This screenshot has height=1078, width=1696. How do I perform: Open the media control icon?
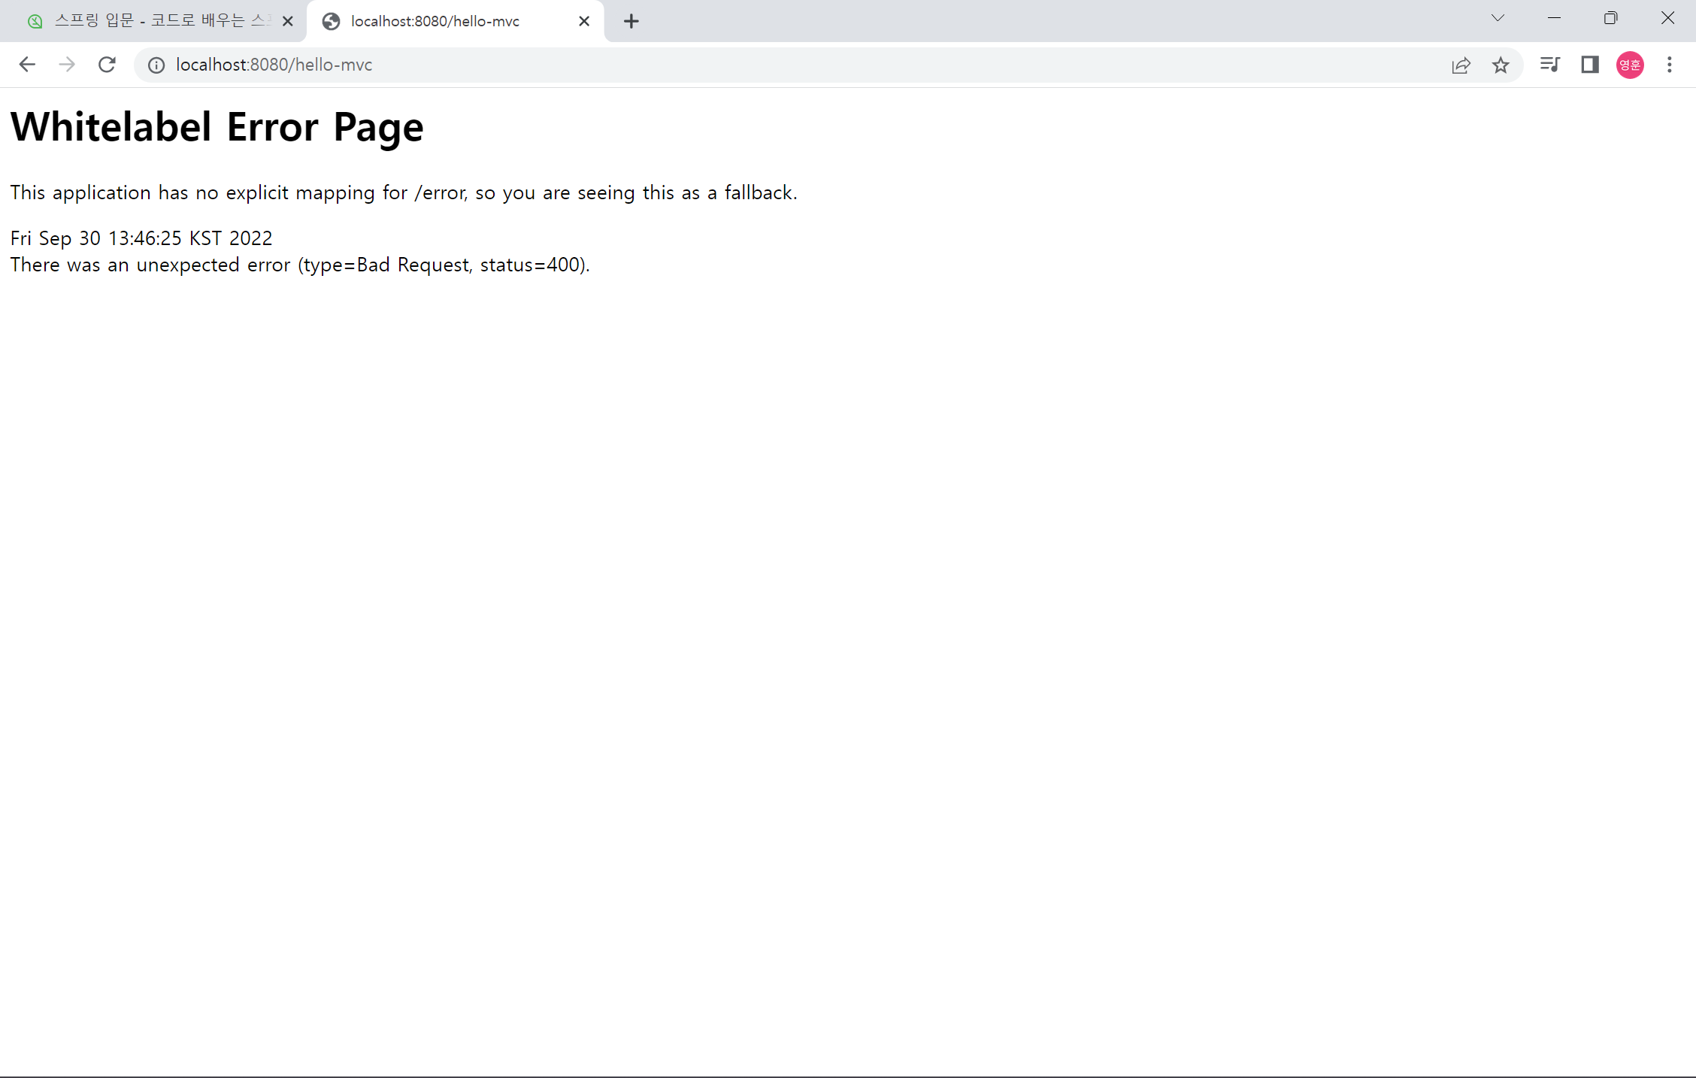[1549, 65]
